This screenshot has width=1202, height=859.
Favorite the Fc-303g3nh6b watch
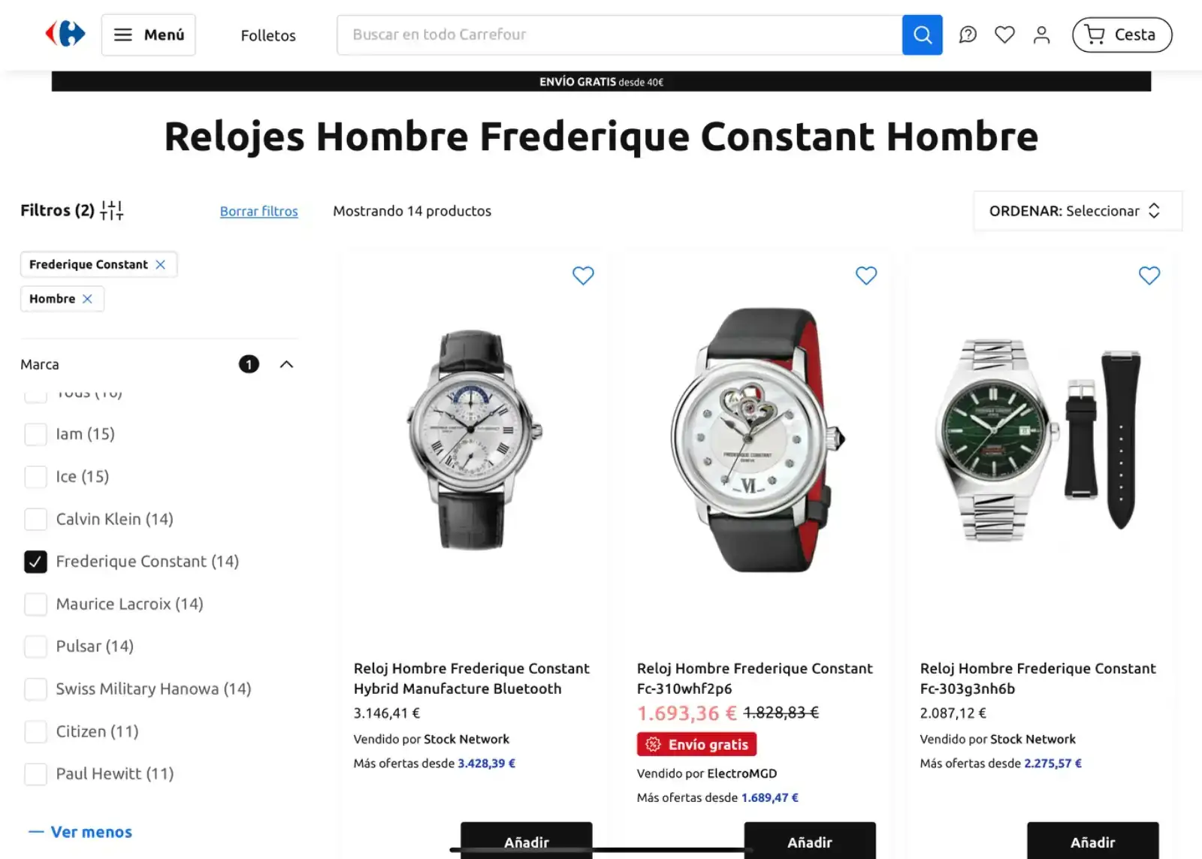pyautogui.click(x=1149, y=276)
